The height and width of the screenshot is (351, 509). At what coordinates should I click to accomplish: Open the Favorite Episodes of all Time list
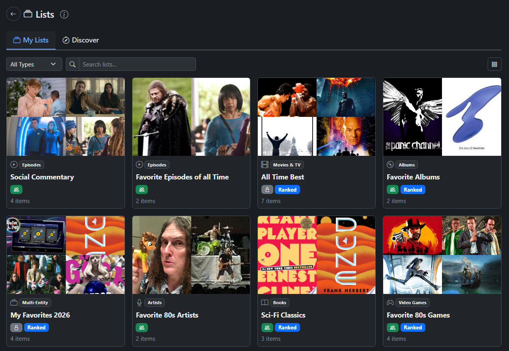point(182,177)
